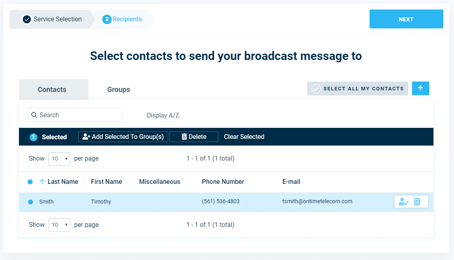Toggle Select All My Contacts
Screen dimensions: 454x260
[x=358, y=88]
